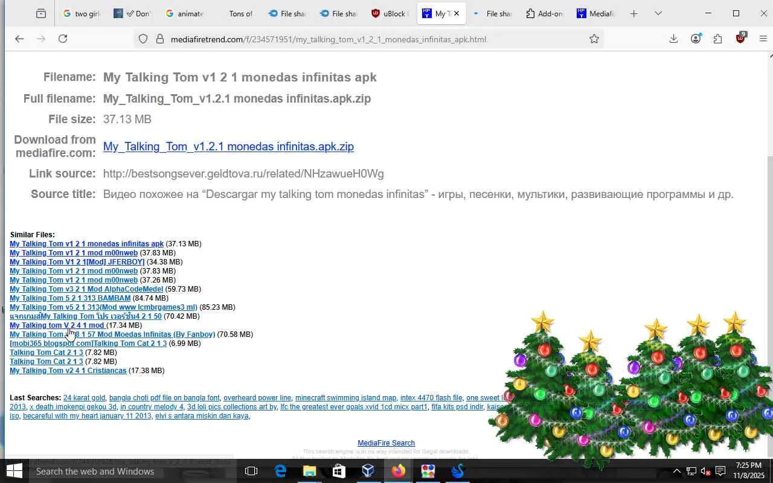Open the 'fifa kits psd indir' search link
Viewport: 773px width, 483px height.
point(457,407)
